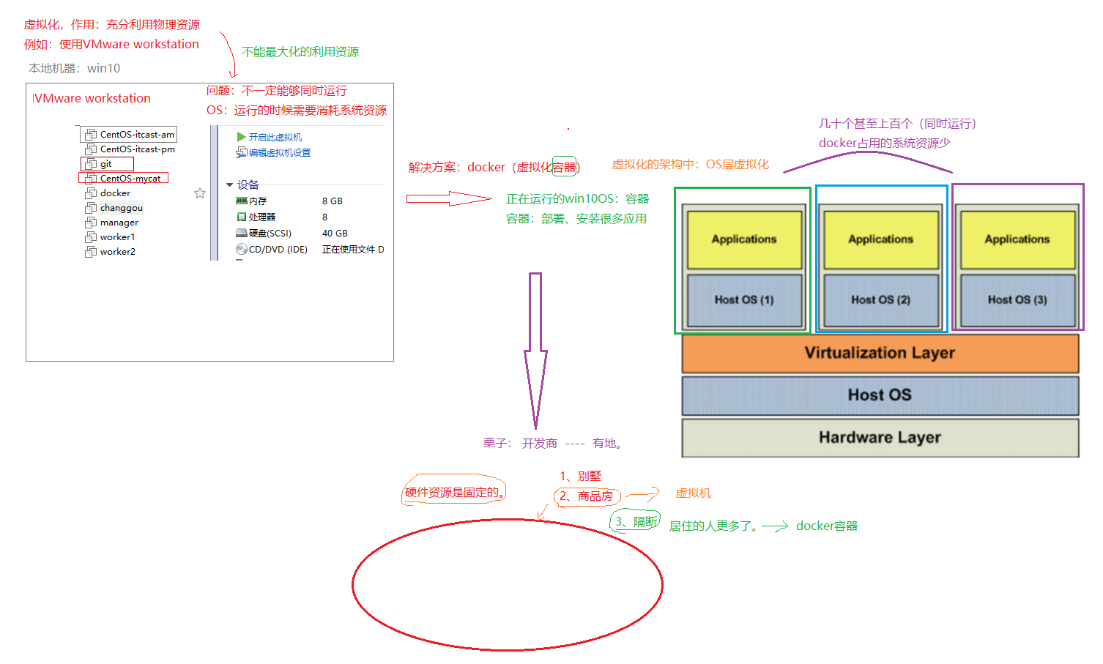The height and width of the screenshot is (664, 1103).
Task: Click the text 容器：部署、安装很多应用
Action: [576, 218]
